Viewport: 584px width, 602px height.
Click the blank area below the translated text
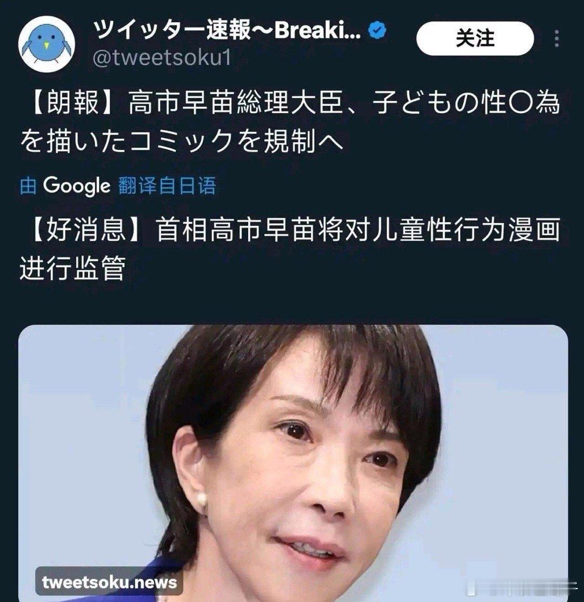coord(292,303)
